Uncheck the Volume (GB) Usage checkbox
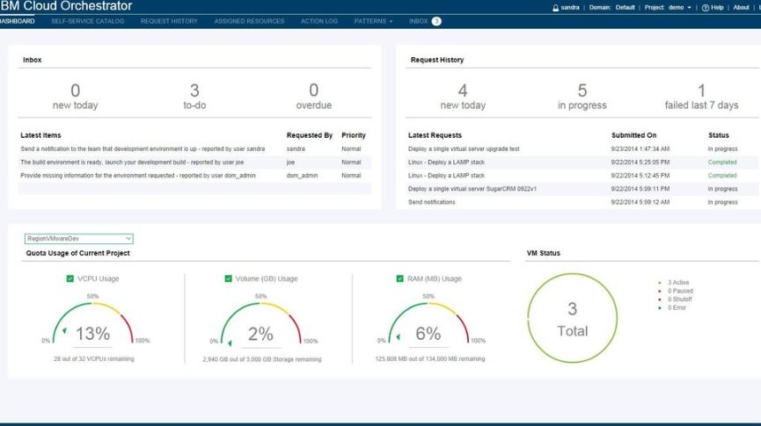 click(228, 278)
